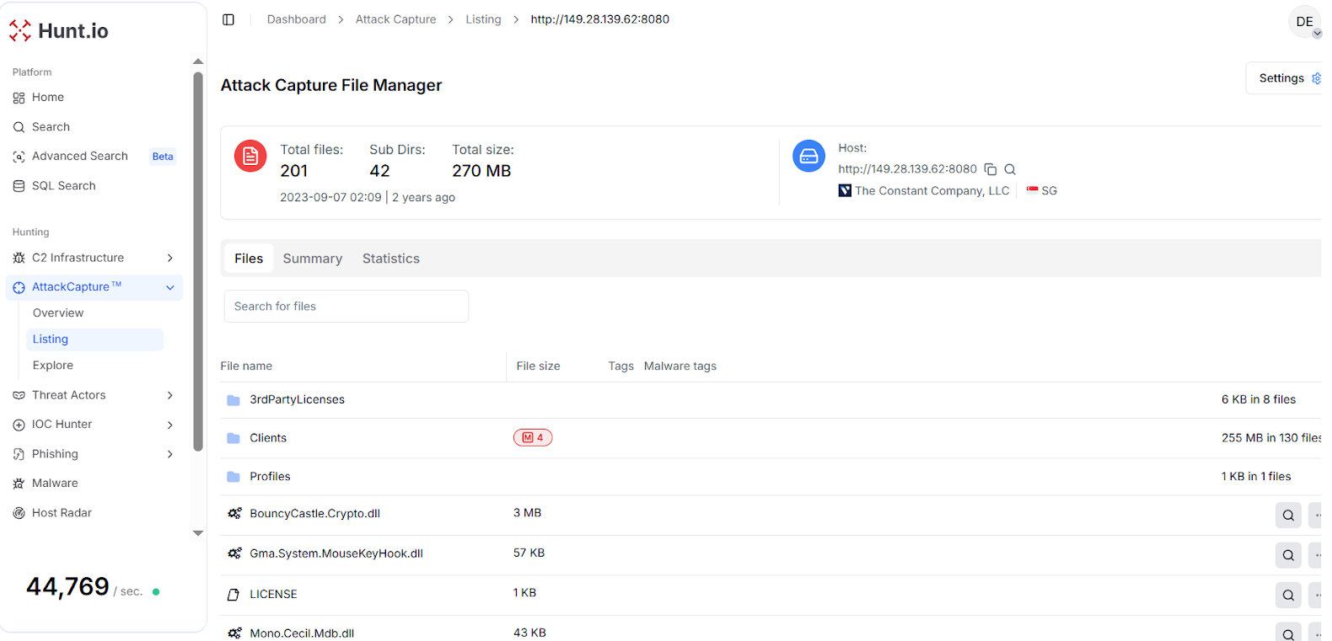Click the Search for files field
Image resolution: width=1332 pixels, height=641 pixels.
pyautogui.click(x=346, y=307)
